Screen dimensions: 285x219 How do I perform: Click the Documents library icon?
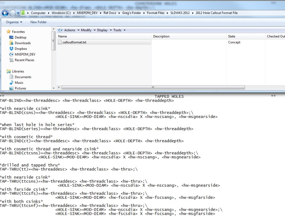pyautogui.click(x=11, y=77)
